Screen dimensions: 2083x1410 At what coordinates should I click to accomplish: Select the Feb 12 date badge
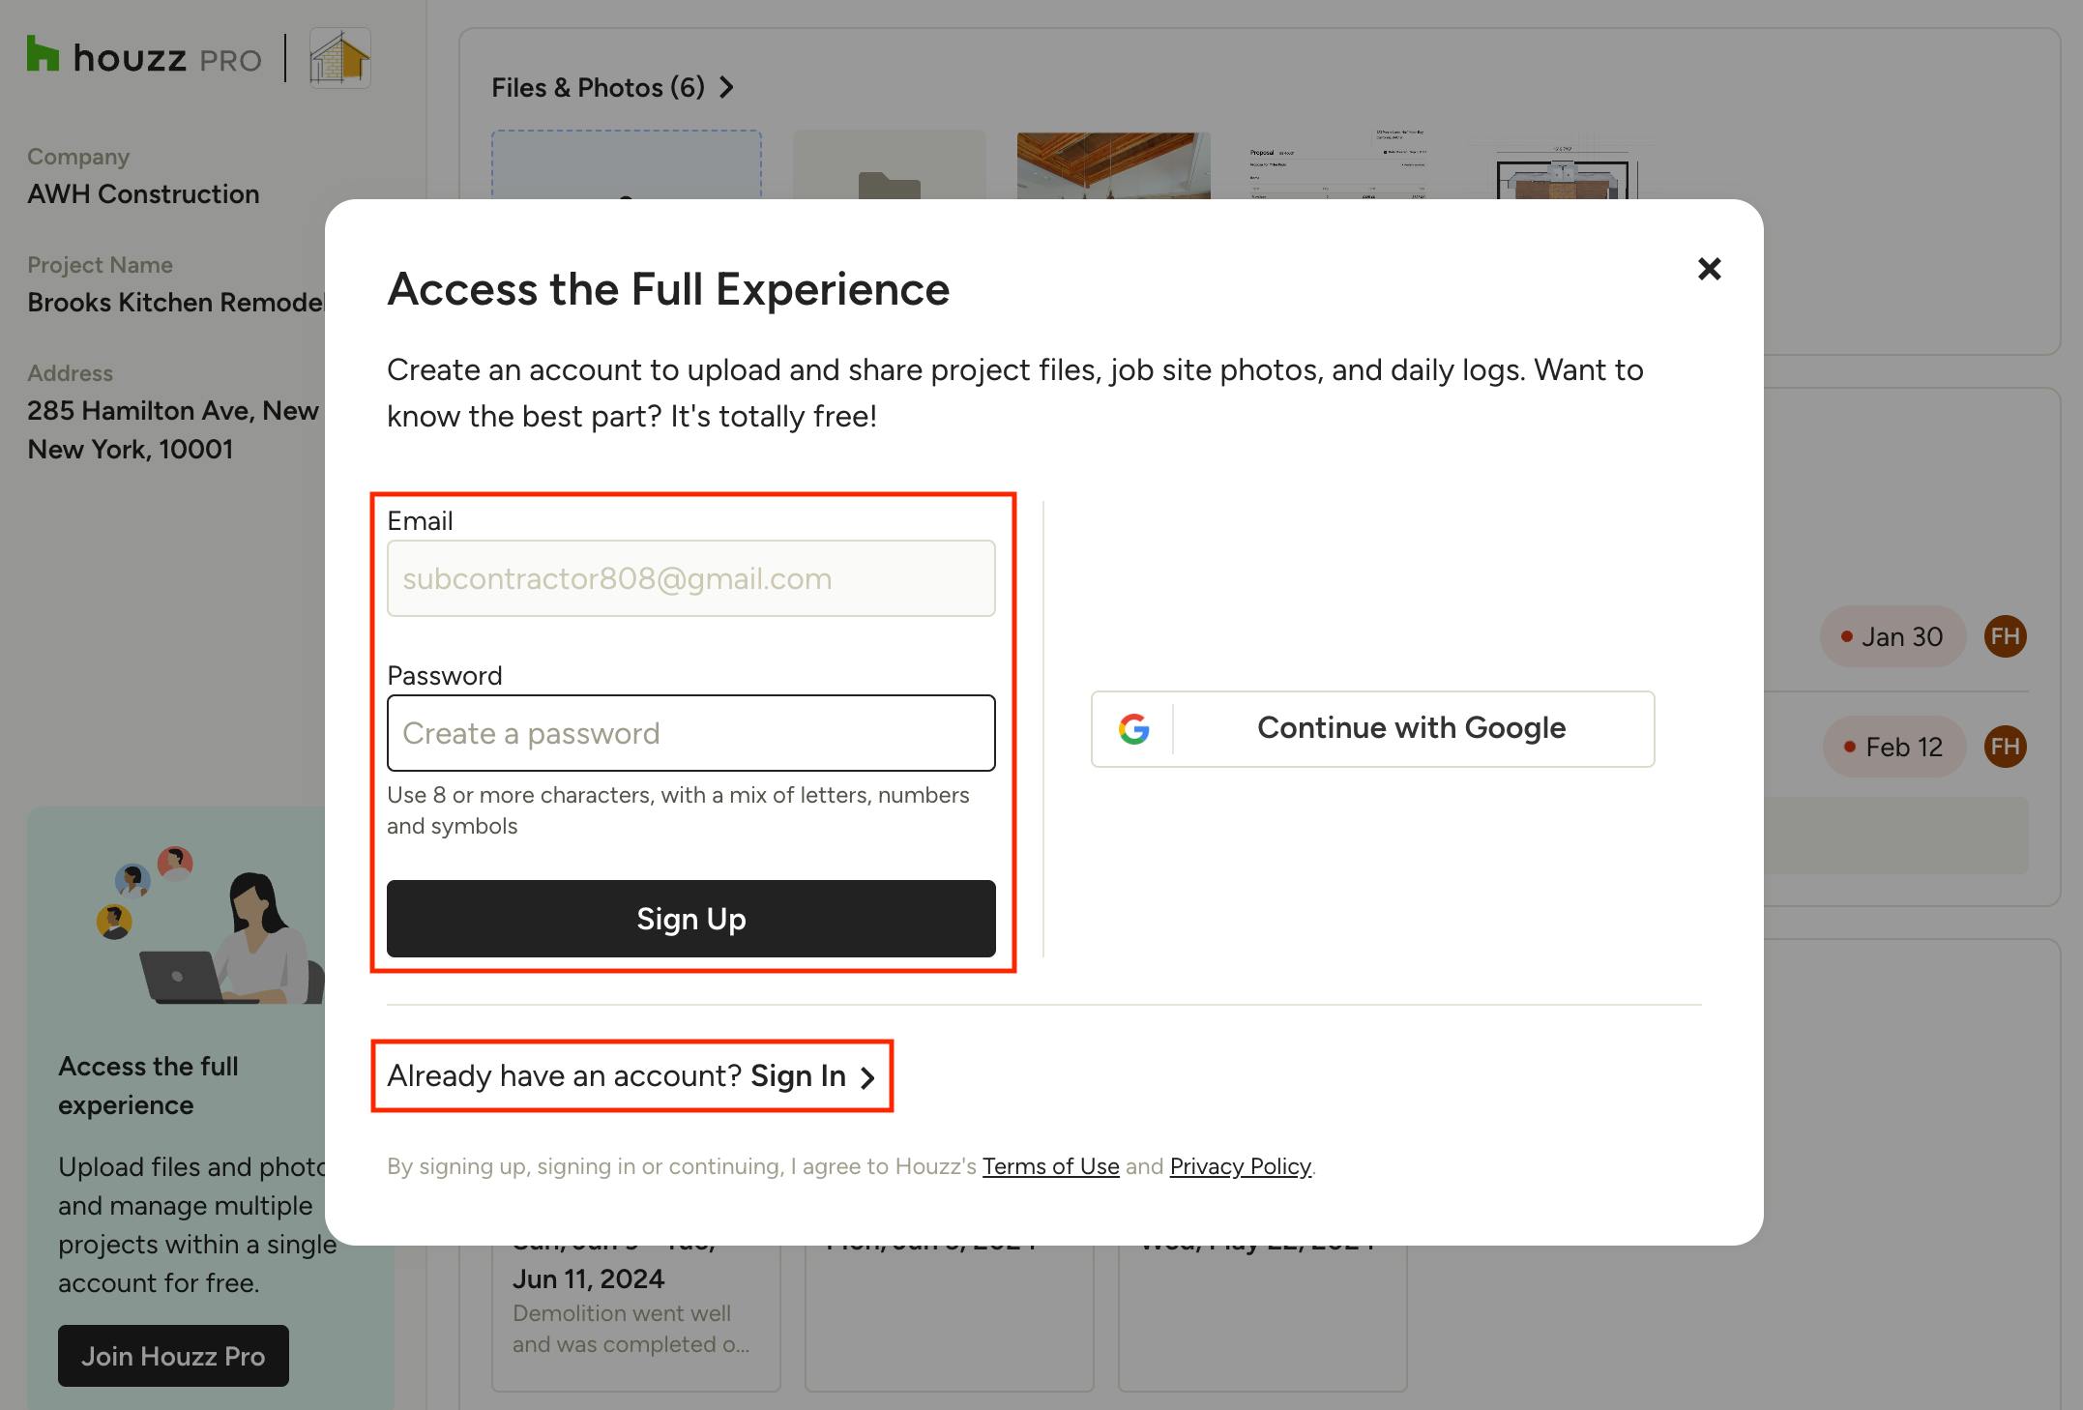[1893, 747]
